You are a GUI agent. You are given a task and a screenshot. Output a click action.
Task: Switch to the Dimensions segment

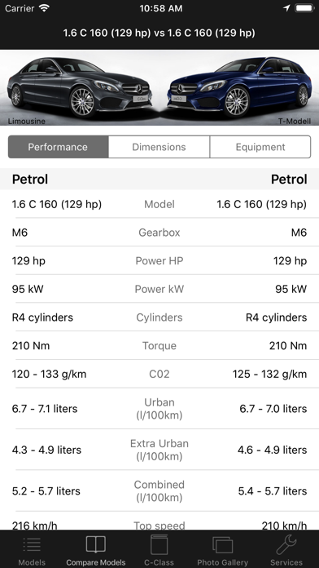(x=159, y=147)
